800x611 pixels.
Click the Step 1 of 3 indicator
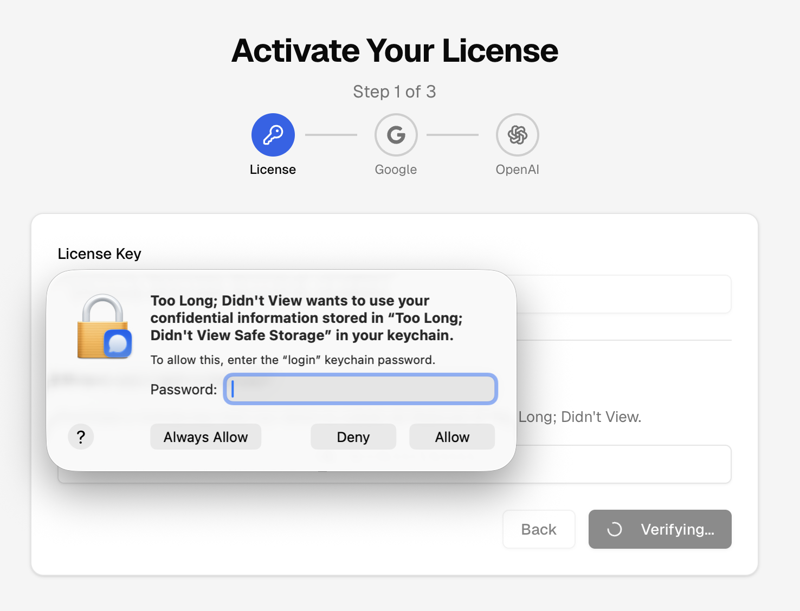[x=394, y=91]
